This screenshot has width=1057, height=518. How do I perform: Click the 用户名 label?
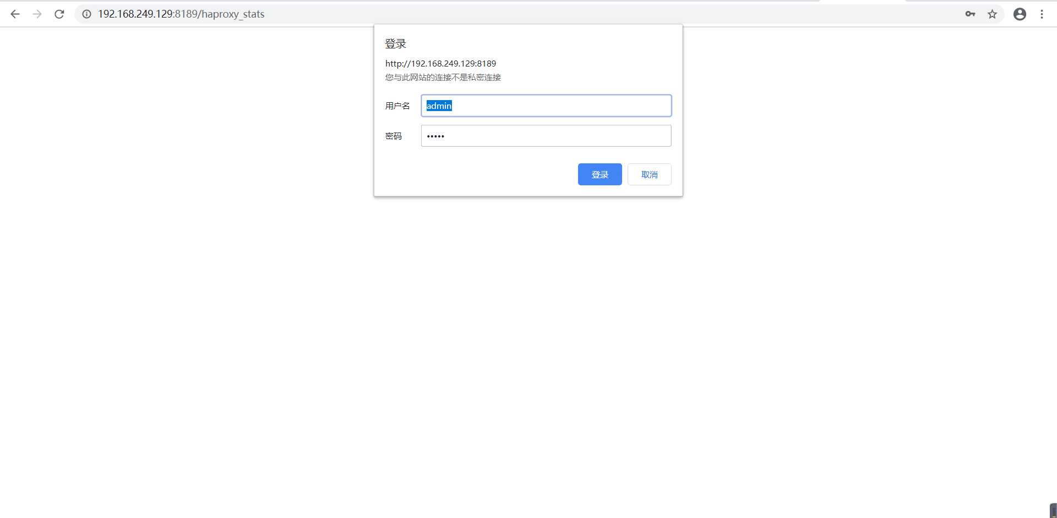(x=397, y=106)
